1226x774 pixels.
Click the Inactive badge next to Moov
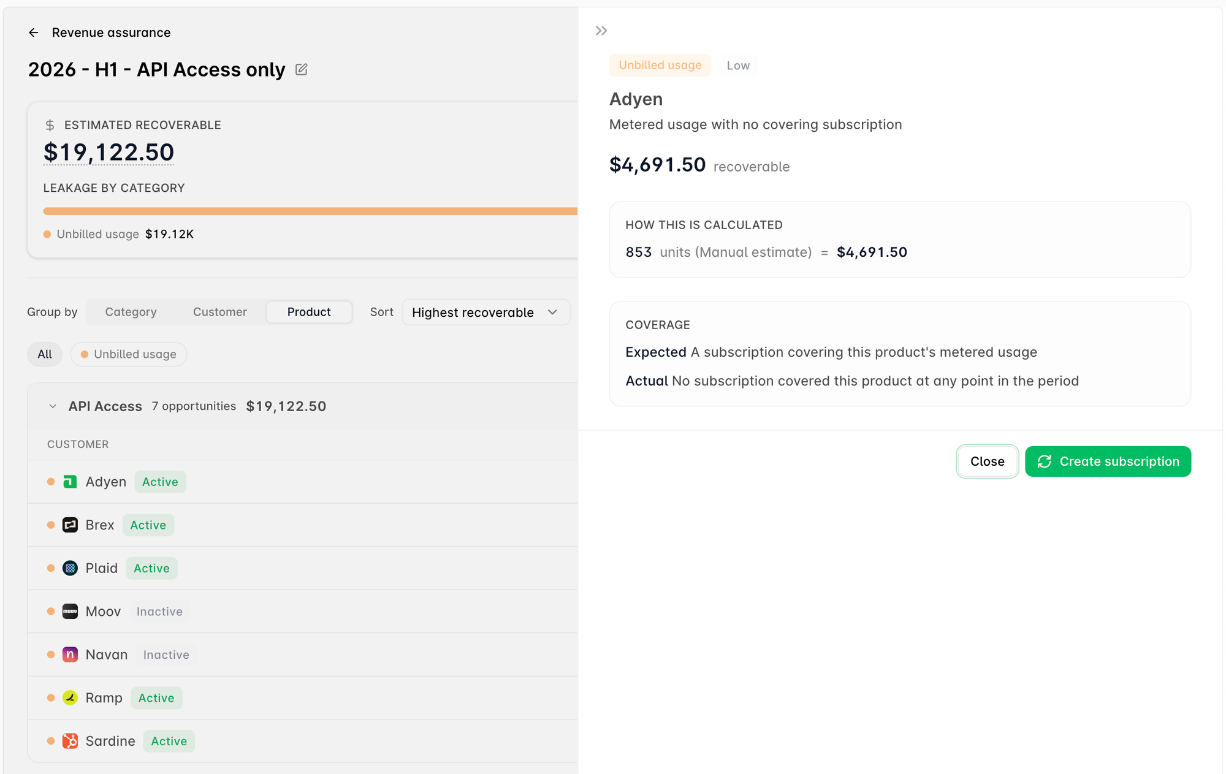pyautogui.click(x=159, y=612)
